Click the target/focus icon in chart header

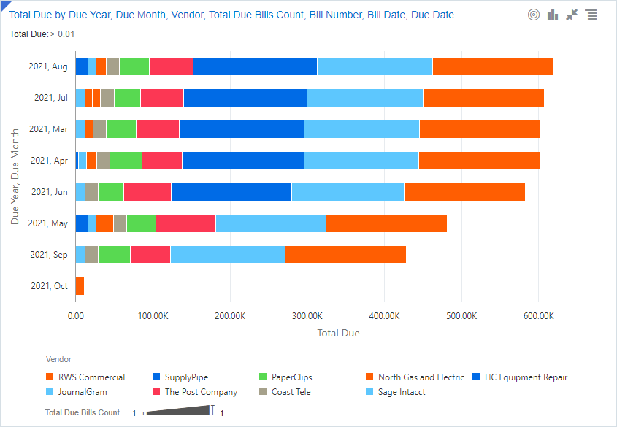(x=534, y=15)
